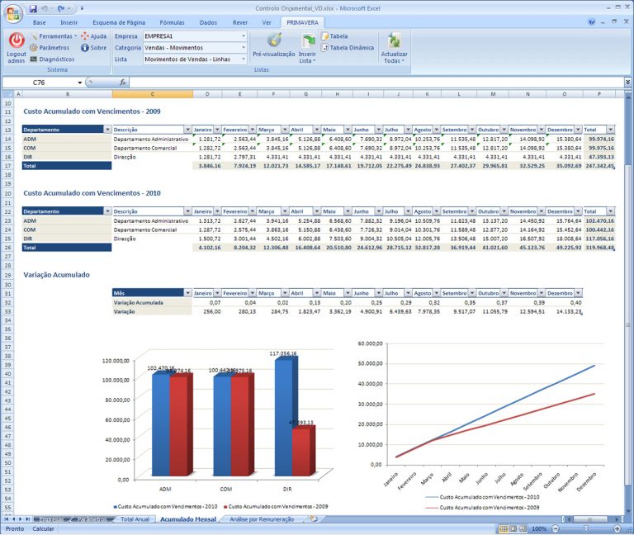The height and width of the screenshot is (535, 634).
Task: Expand the Lista combo box
Action: (244, 59)
